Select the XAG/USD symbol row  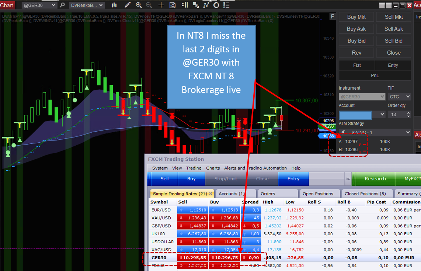tap(285, 250)
